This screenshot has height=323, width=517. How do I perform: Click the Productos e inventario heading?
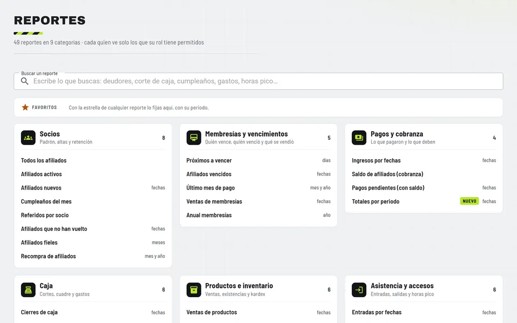pyautogui.click(x=239, y=286)
